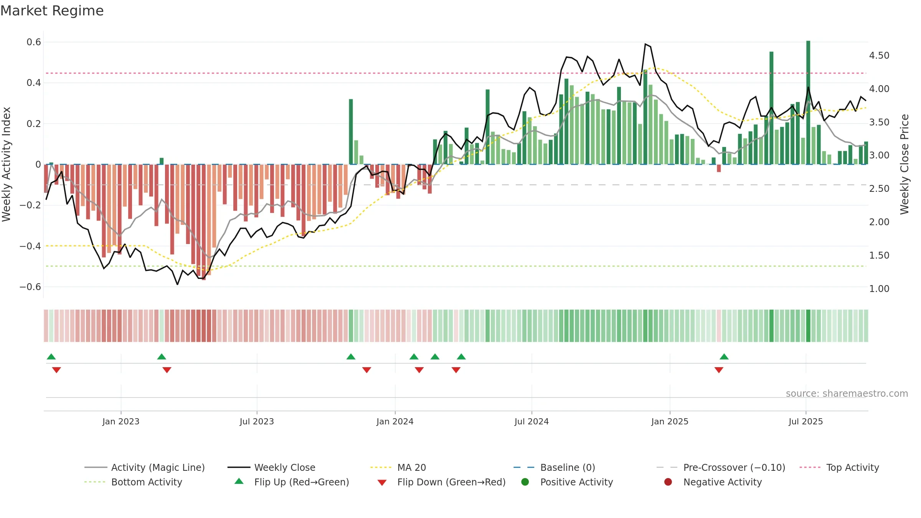
Task: Click the Jan 2024 axis label
Action: [395, 421]
